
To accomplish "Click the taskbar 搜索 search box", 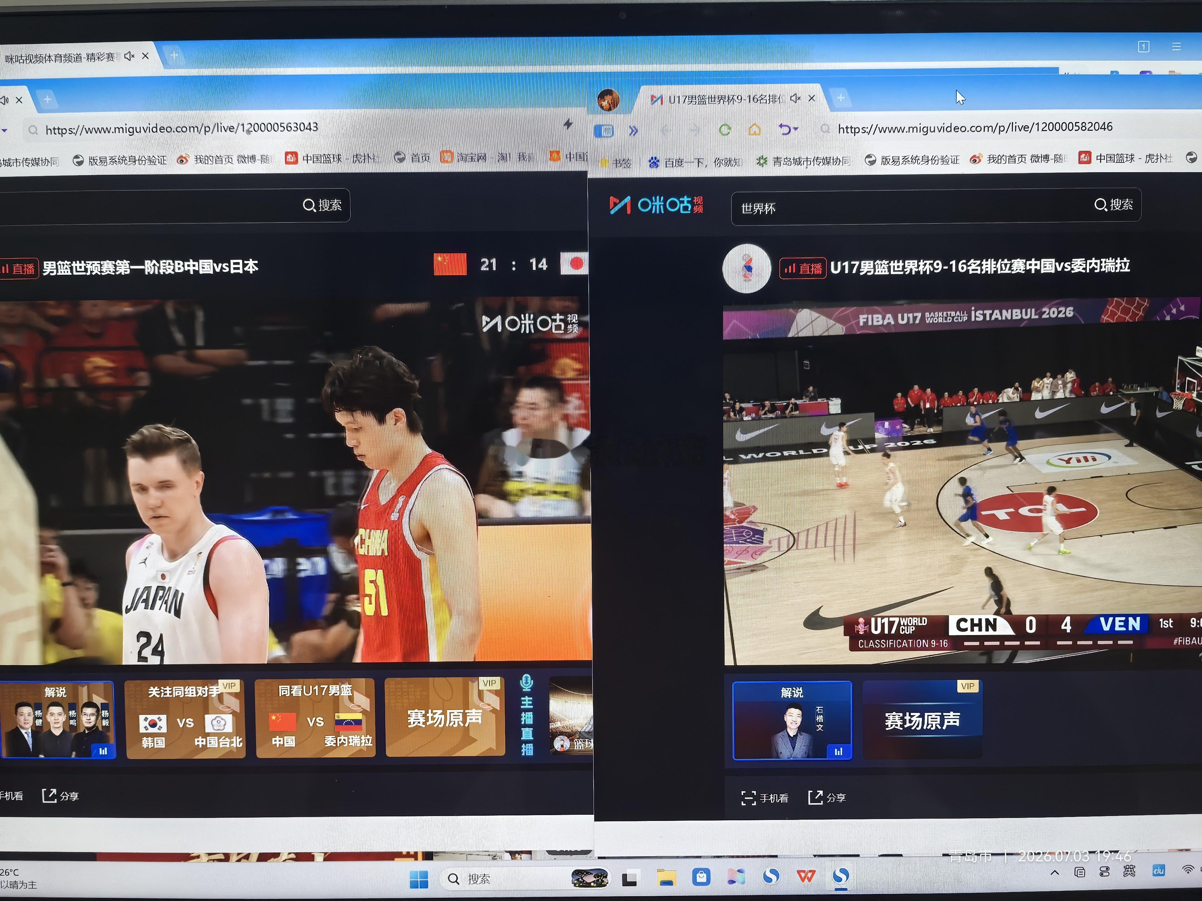I will pos(525,878).
